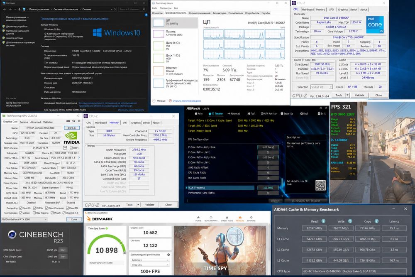Open the Tools arrow in CPU-Z Memory window
Image resolution: width=415 pixels, height=277 pixels.
[138, 205]
